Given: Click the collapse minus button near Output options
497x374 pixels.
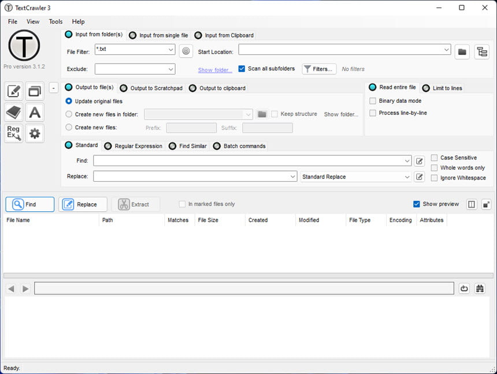Looking at the screenshot, I should (x=54, y=88).
